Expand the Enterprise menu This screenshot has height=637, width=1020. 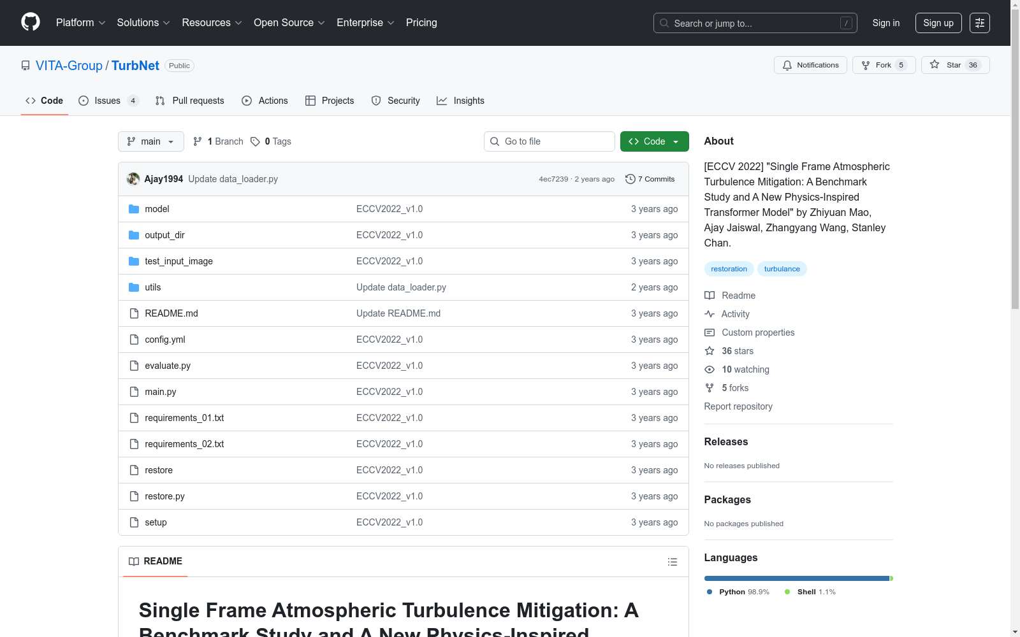[365, 22]
